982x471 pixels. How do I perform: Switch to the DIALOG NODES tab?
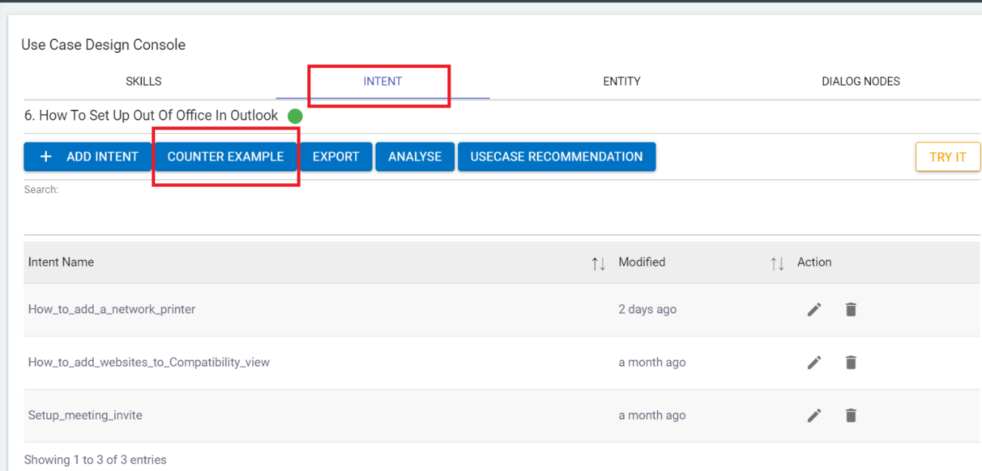860,81
